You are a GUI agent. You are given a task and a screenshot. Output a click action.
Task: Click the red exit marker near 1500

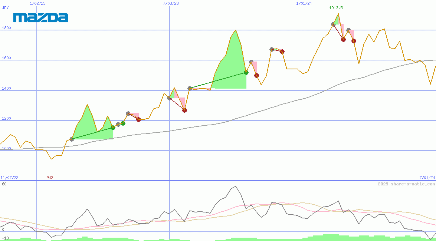[x=256, y=76]
